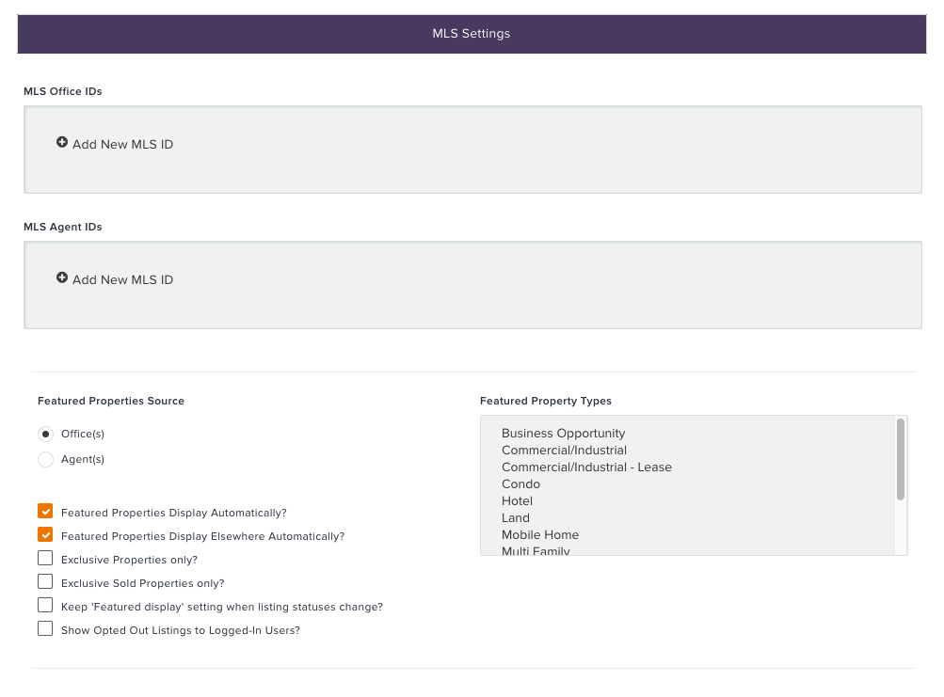Add New MLS ID link for Agent IDs
This screenshot has width=944, height=697.
pos(122,280)
